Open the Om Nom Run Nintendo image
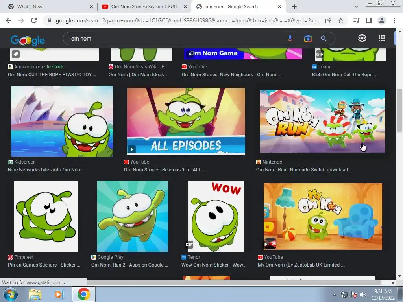Image resolution: width=403 pixels, height=302 pixels. click(322, 121)
